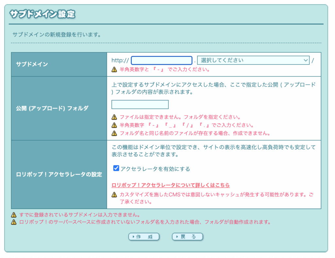Click warning icon next to 'フォルダ名と同じ名前' note
This screenshot has width=335, height=258.
[114, 133]
